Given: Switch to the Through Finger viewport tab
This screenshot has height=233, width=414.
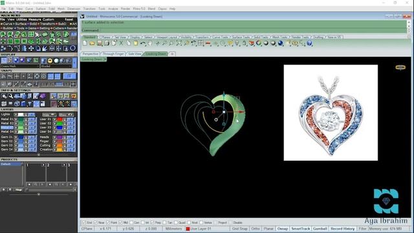Looking at the screenshot, I should 113,54.
